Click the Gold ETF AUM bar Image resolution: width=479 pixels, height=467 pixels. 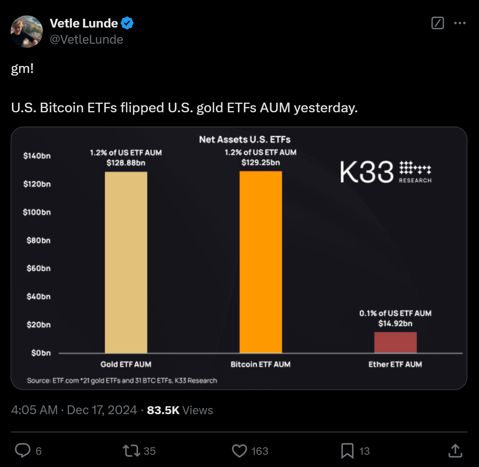click(x=126, y=262)
